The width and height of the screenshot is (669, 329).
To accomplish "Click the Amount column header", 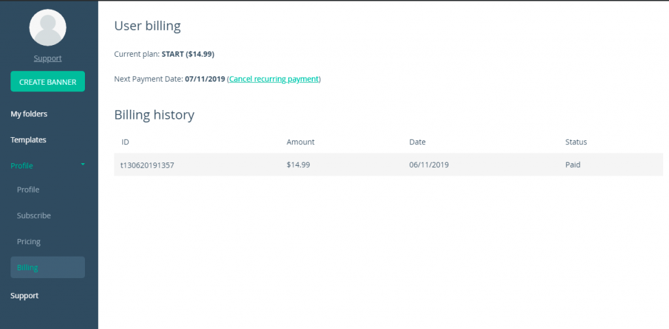I will 301,142.
